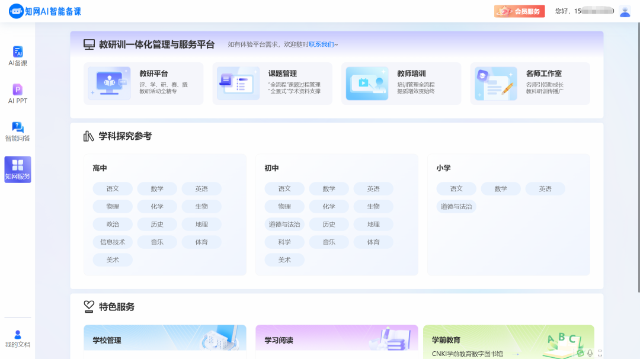The width and height of the screenshot is (640, 359).
Task: Select 高中 地理 subject
Action: (x=201, y=224)
